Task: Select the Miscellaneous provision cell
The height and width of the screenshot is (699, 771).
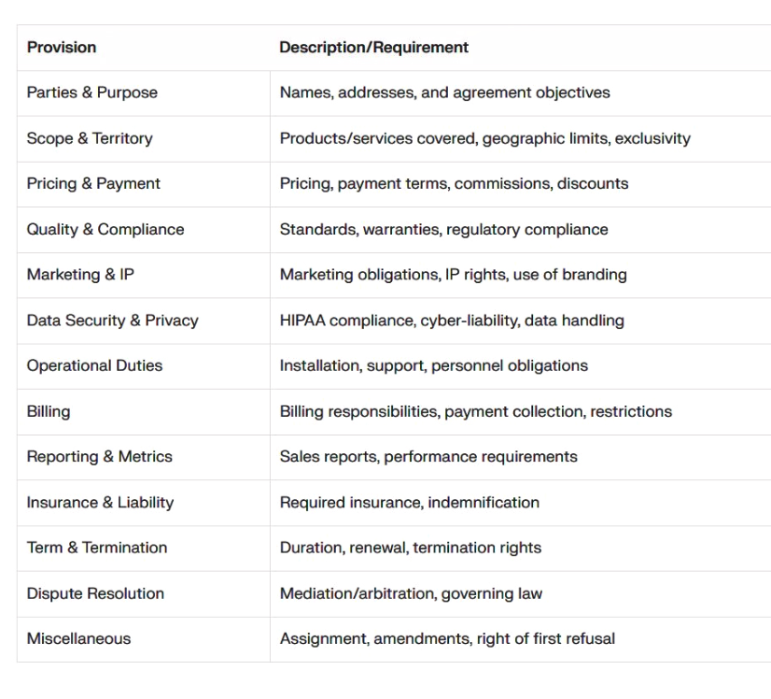Action: click(x=78, y=639)
